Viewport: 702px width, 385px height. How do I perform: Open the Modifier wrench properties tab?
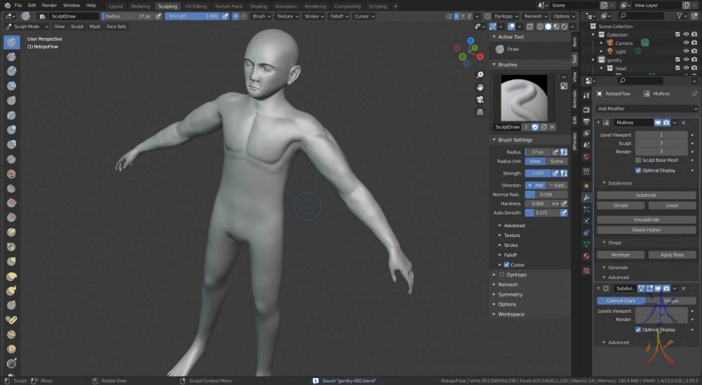coord(586,198)
